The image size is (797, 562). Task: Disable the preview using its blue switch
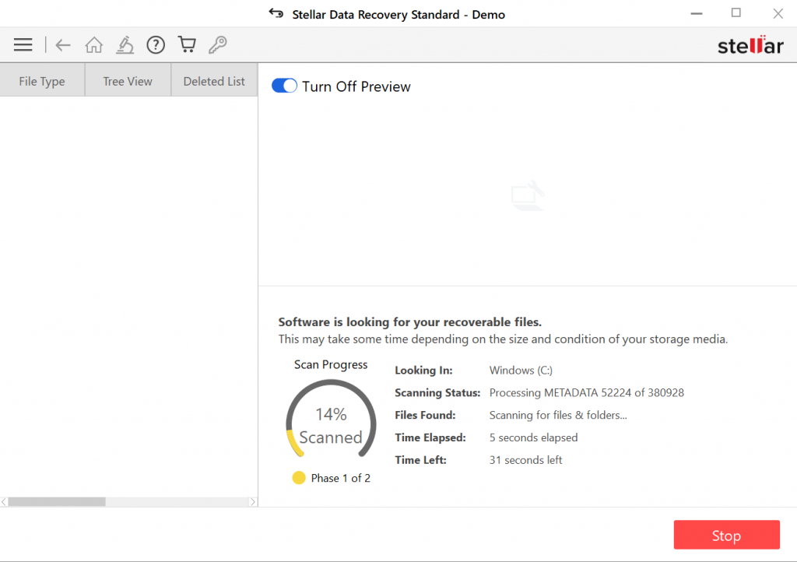tap(284, 86)
